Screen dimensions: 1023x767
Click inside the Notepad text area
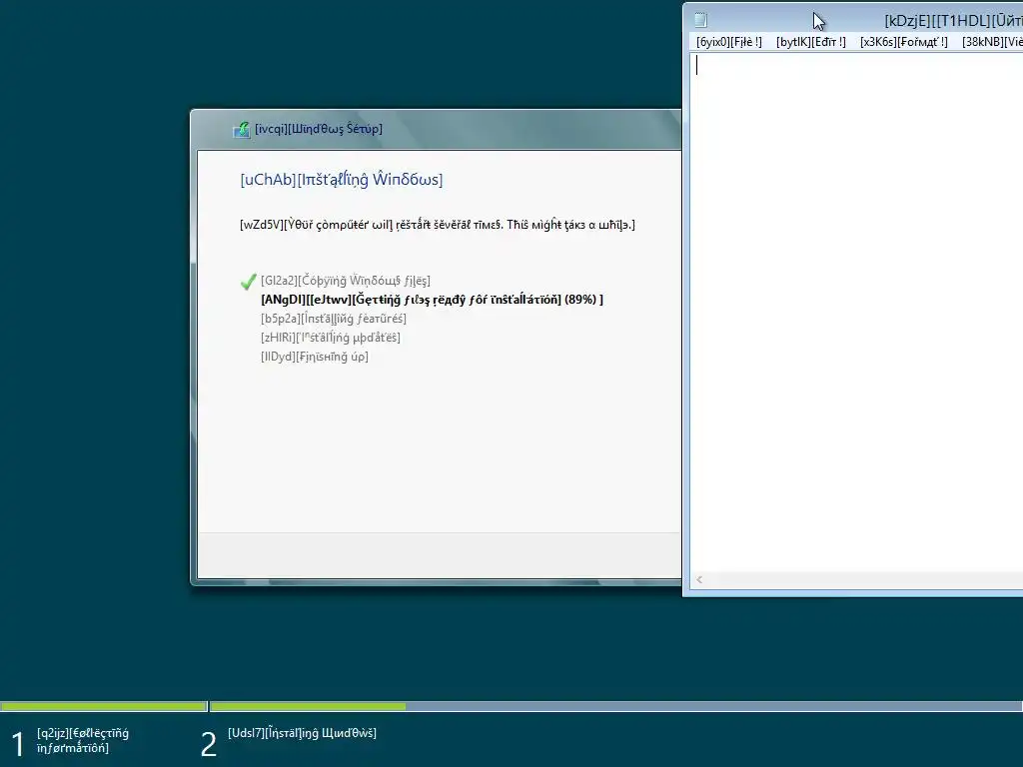856,312
